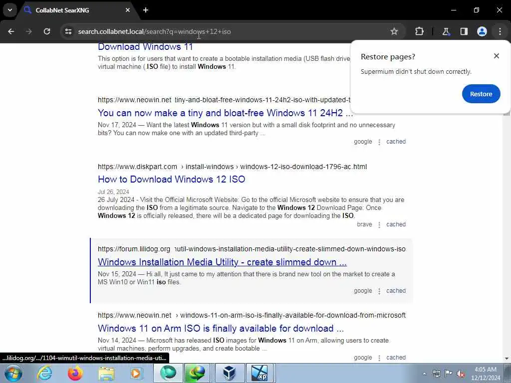Toggle the browser side panel
The width and height of the screenshot is (511, 383).
tap(464, 31)
